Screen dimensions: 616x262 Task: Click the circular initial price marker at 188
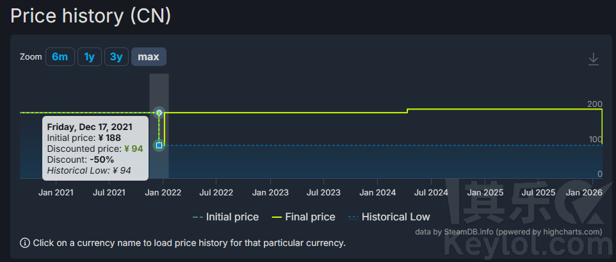159,113
